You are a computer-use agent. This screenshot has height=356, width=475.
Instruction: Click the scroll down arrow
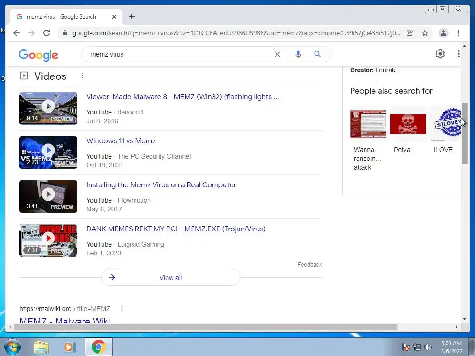pyautogui.click(x=464, y=319)
